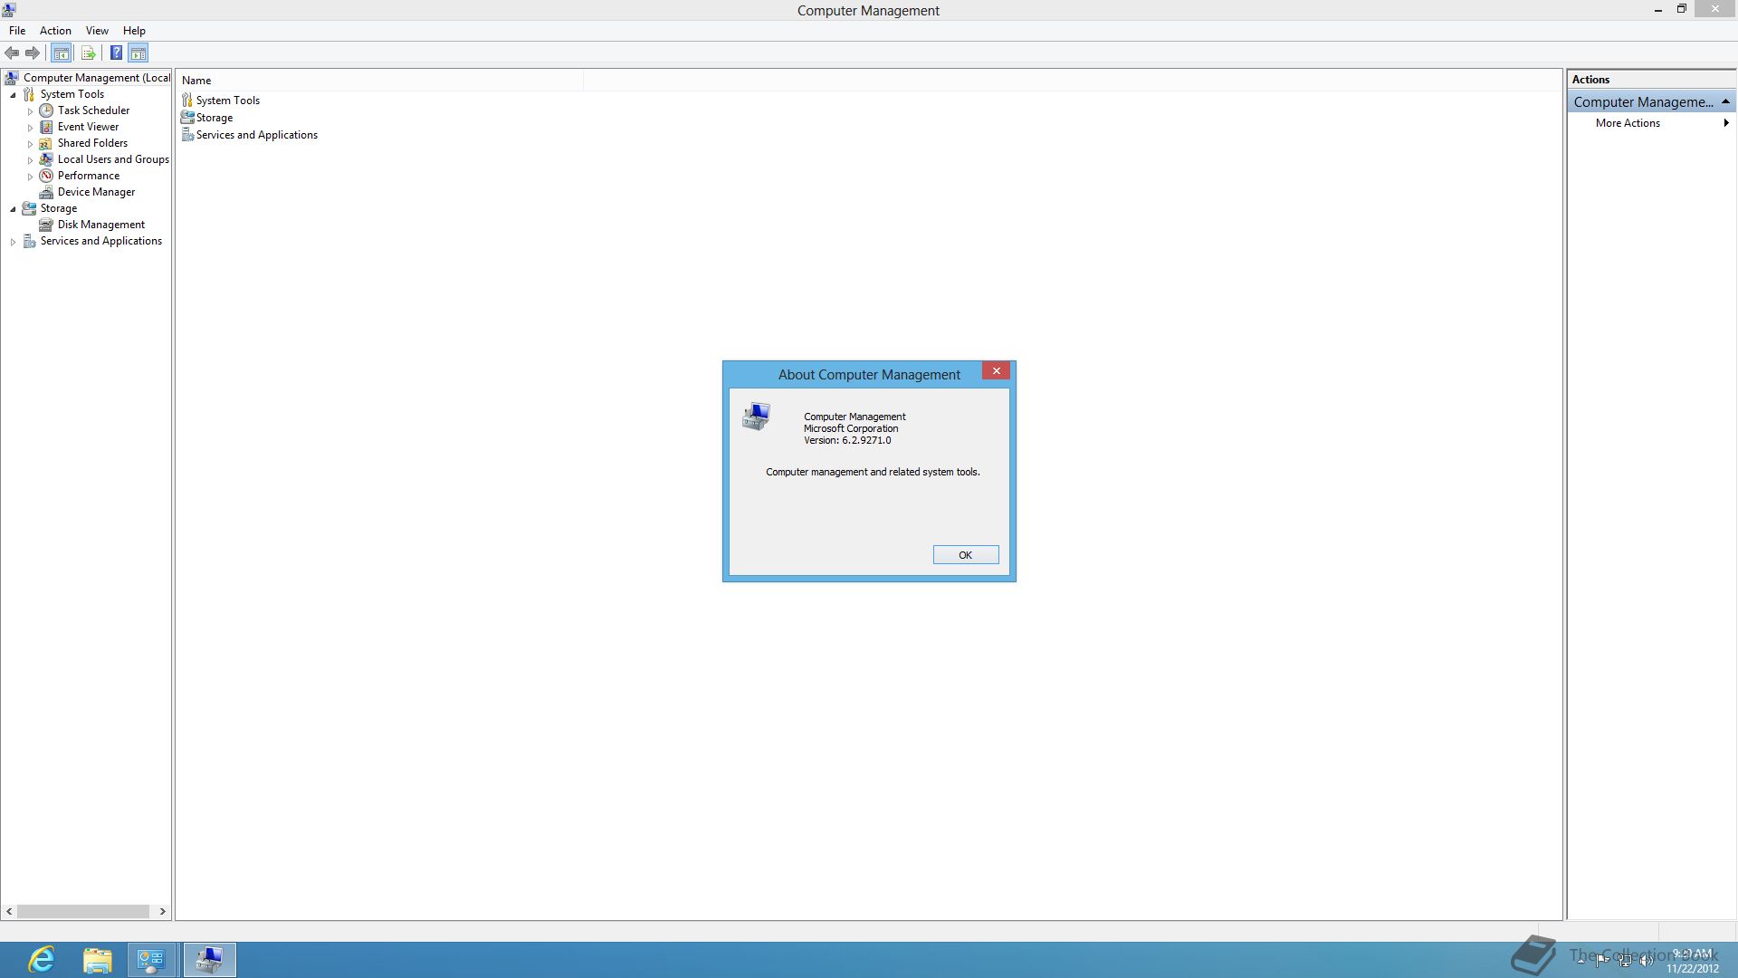Close the About Computer Management dialog
Screen dimensions: 1738x978
(996, 371)
